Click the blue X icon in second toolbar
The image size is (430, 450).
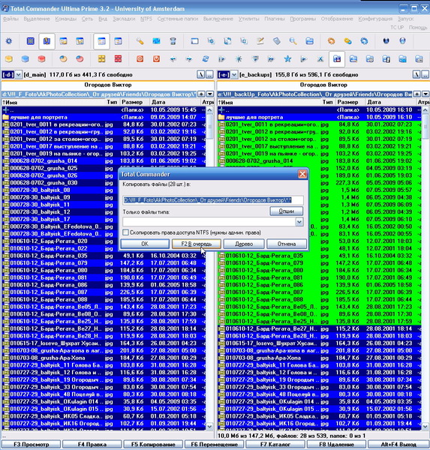(320, 59)
